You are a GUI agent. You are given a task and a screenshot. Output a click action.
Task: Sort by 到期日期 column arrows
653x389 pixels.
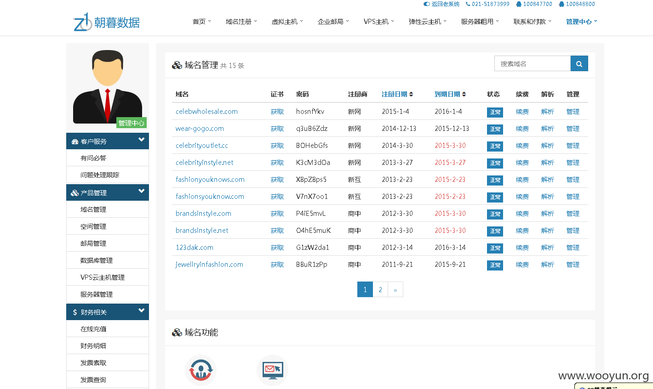[464, 94]
